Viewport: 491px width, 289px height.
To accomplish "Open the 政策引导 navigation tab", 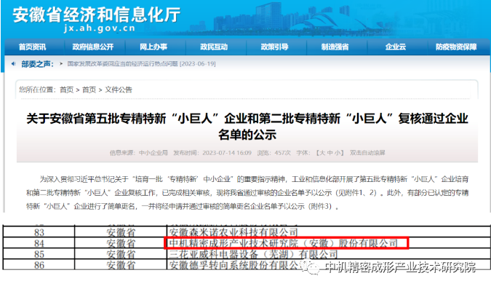I will (274, 47).
